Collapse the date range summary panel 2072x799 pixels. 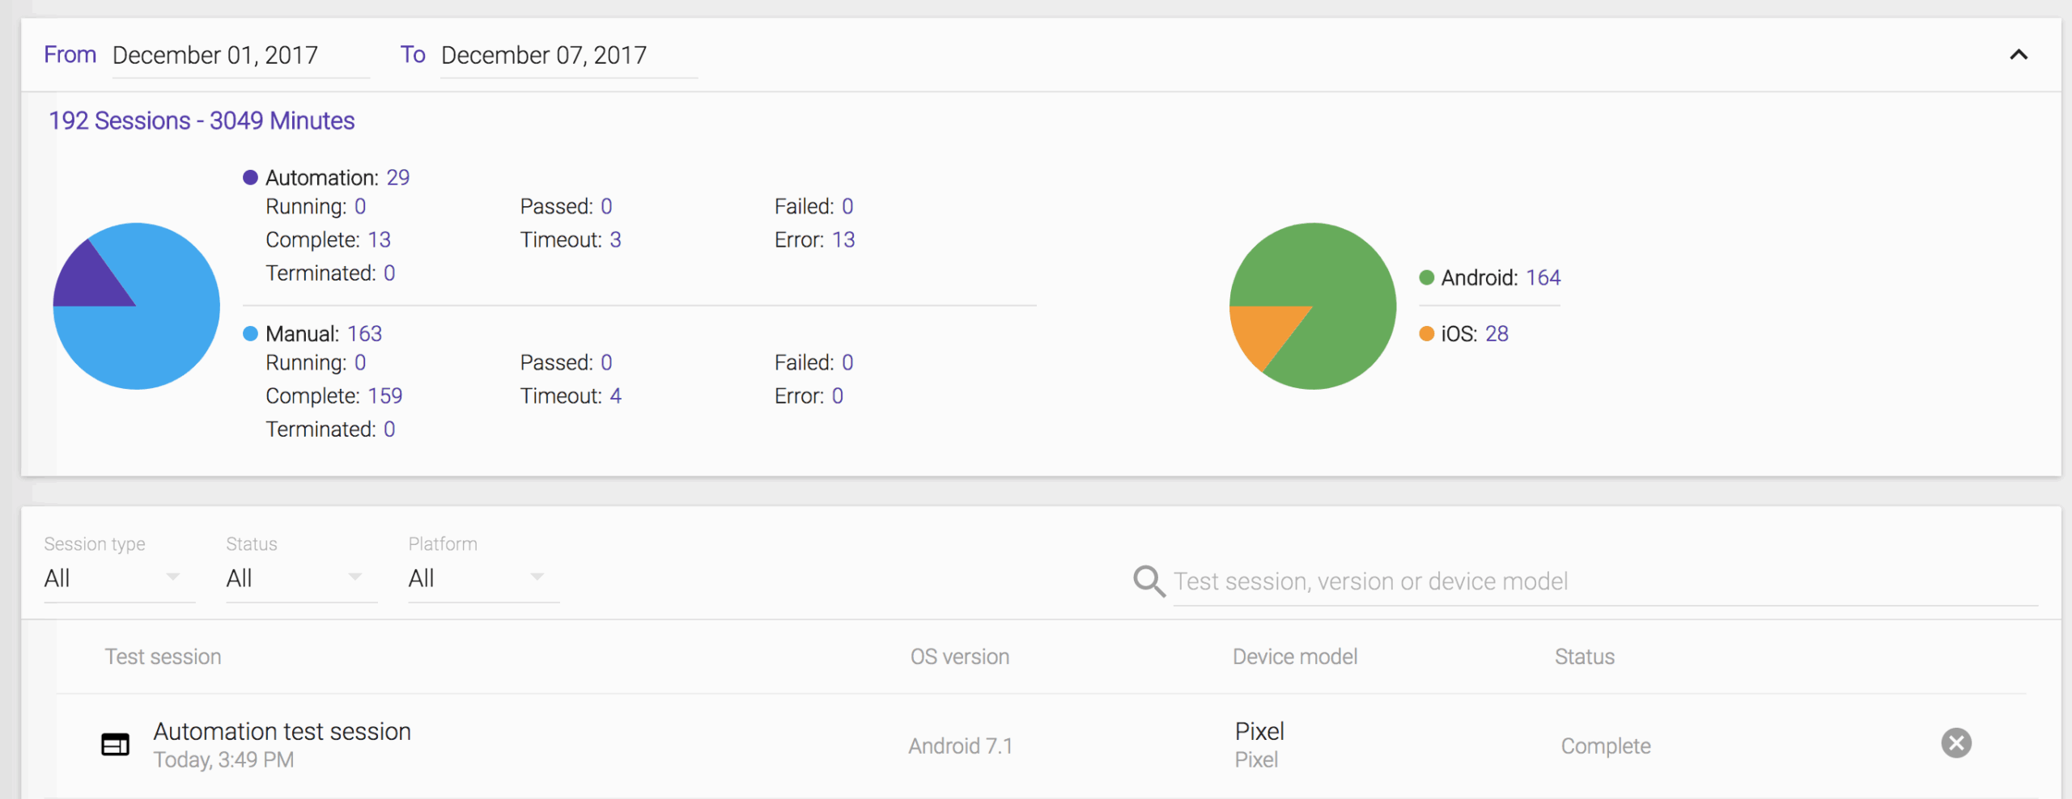(x=2019, y=55)
